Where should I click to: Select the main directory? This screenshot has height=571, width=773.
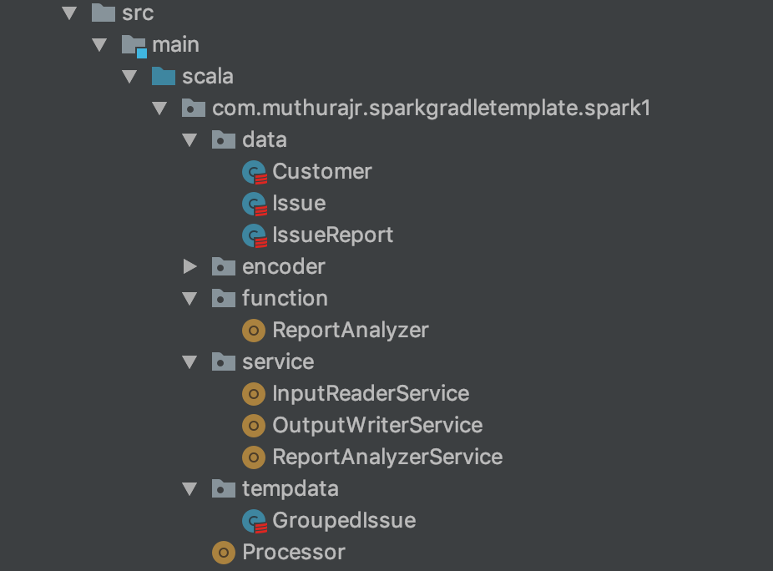click(x=175, y=44)
